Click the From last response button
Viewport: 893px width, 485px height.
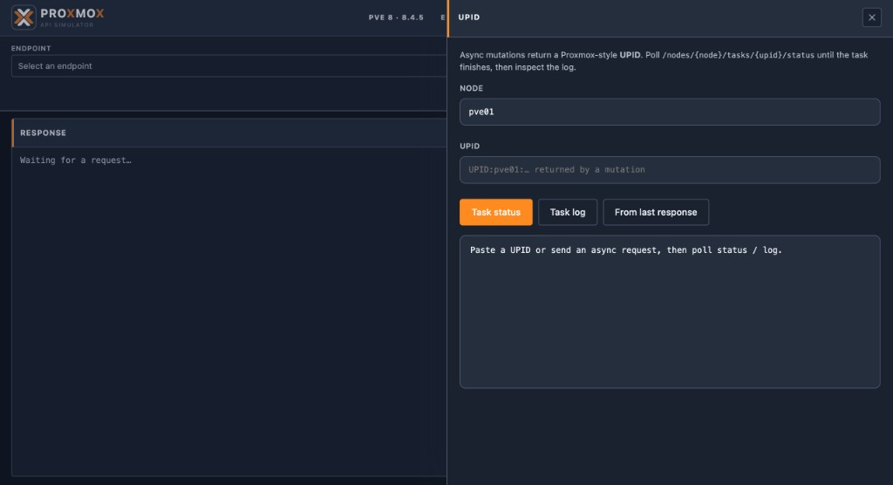click(x=656, y=212)
